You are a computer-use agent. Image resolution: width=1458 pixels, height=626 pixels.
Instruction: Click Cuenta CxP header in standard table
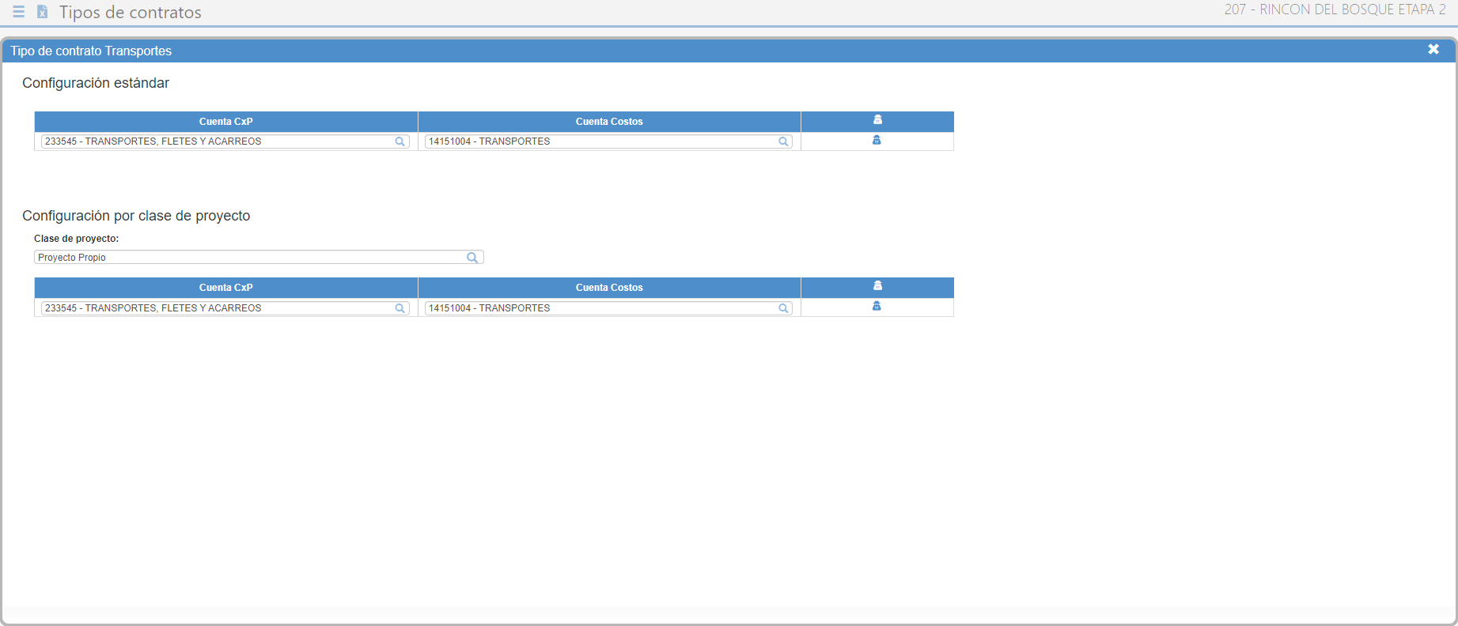[x=226, y=122]
